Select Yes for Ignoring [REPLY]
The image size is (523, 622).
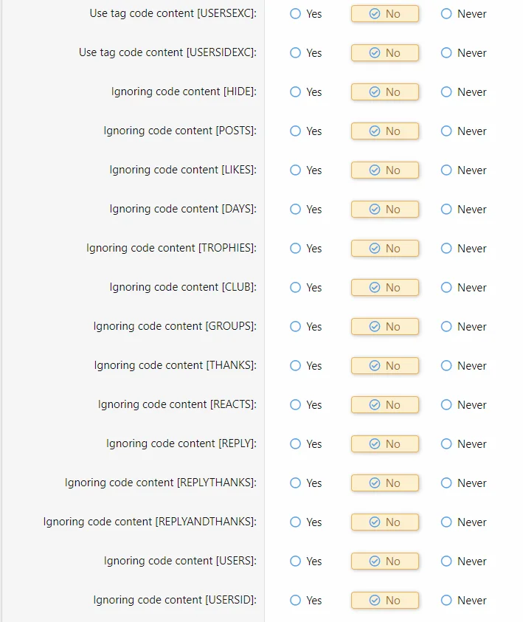pyautogui.click(x=296, y=444)
